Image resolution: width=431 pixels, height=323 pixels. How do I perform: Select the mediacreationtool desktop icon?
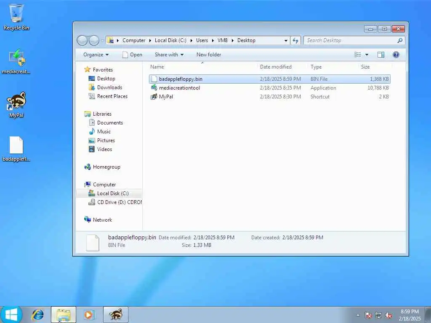16,61
